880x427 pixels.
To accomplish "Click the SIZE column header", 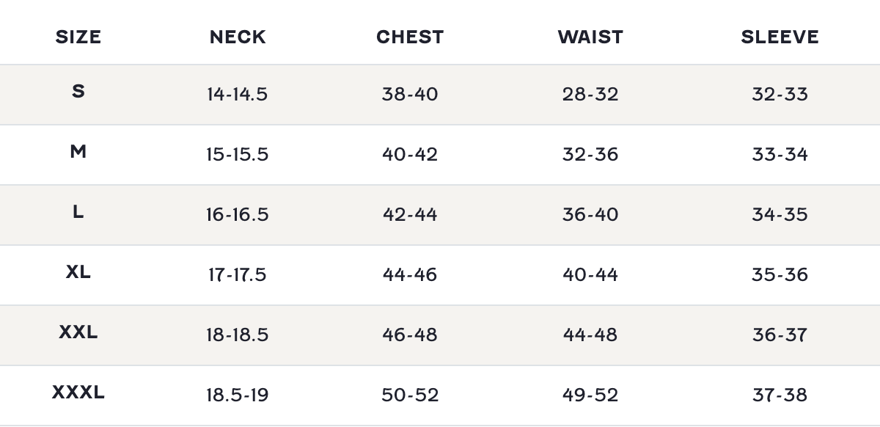I will (x=78, y=37).
